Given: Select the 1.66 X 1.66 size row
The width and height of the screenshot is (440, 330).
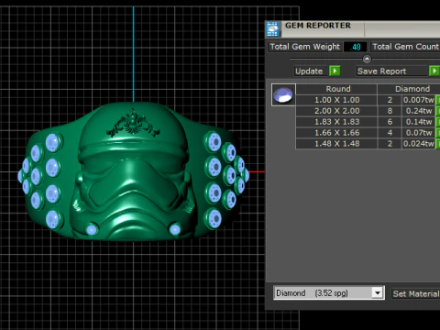Looking at the screenshot, I should (336, 133).
